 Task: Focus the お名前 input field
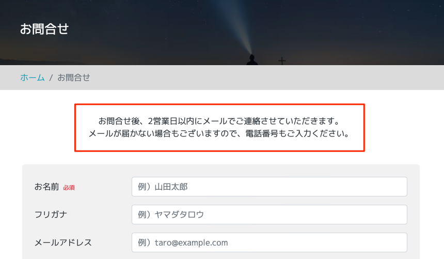[269, 187]
